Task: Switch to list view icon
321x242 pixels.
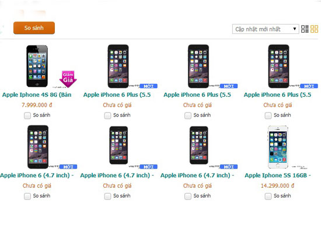Action: pyautogui.click(x=305, y=29)
